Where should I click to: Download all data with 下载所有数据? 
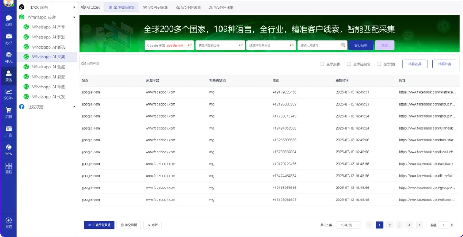[x=99, y=225]
